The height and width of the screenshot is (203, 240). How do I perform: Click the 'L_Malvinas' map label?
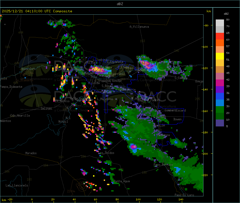(x=105, y=99)
